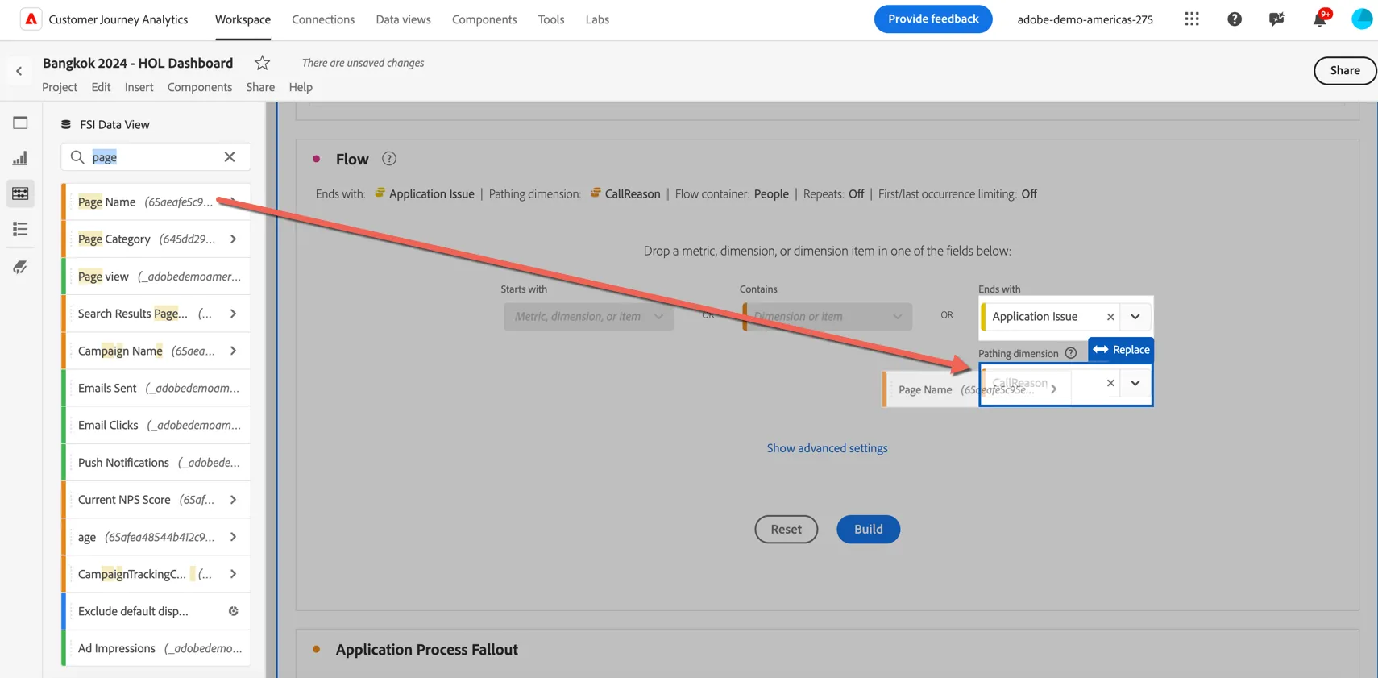Open the Visualizations bar chart icon
Viewport: 1378px width, 678px height.
click(20, 158)
